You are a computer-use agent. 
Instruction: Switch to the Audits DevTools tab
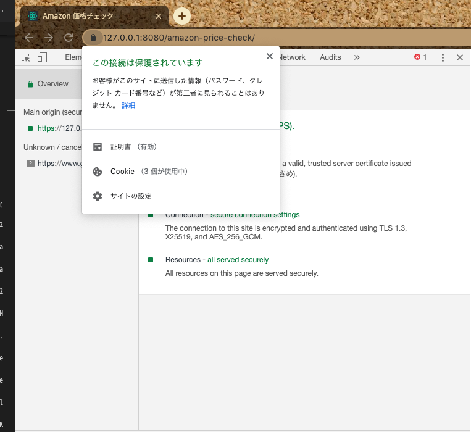click(330, 57)
